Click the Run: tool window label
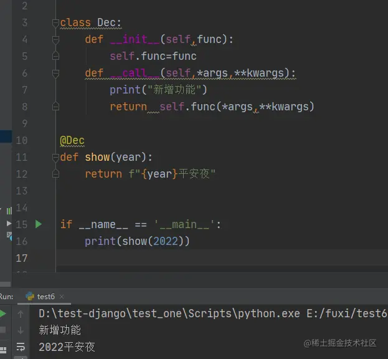 (7, 297)
